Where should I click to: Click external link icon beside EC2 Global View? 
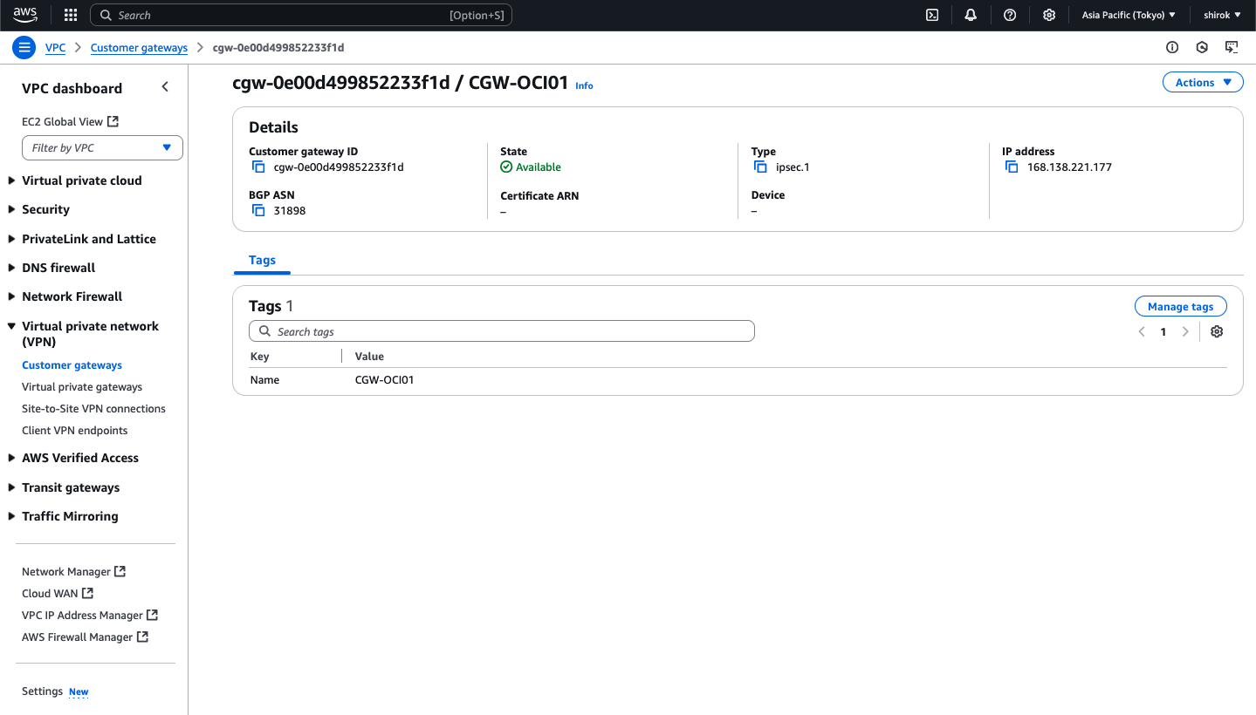(113, 121)
